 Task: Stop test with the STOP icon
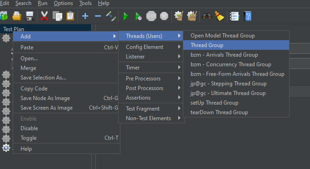coord(151,16)
